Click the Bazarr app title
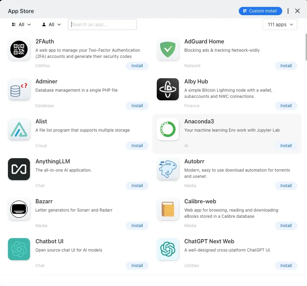Viewport: 307px width, 286px height. click(44, 201)
